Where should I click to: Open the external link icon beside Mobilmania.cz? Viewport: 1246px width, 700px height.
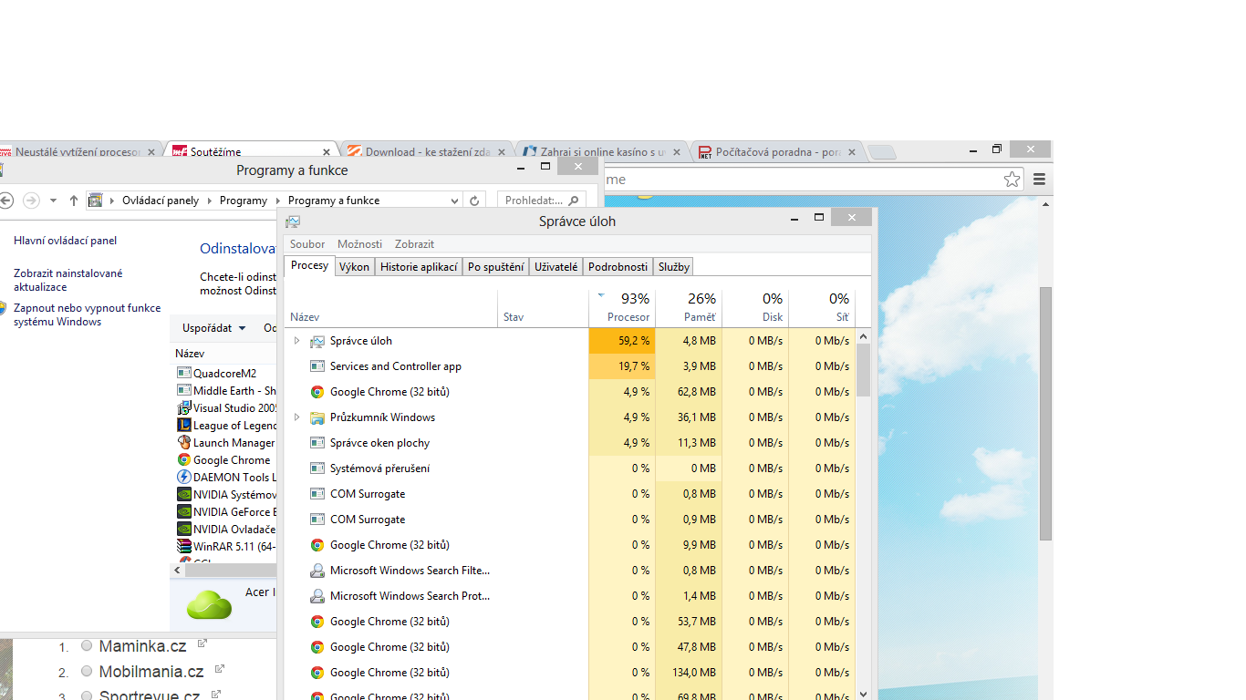(220, 669)
